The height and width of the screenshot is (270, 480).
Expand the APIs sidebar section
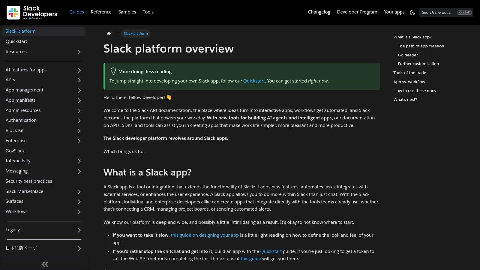click(x=79, y=80)
